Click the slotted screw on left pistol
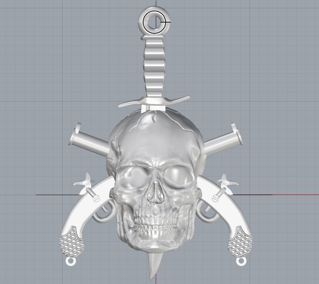Screen dimensions: 319x284 click(x=96, y=198)
